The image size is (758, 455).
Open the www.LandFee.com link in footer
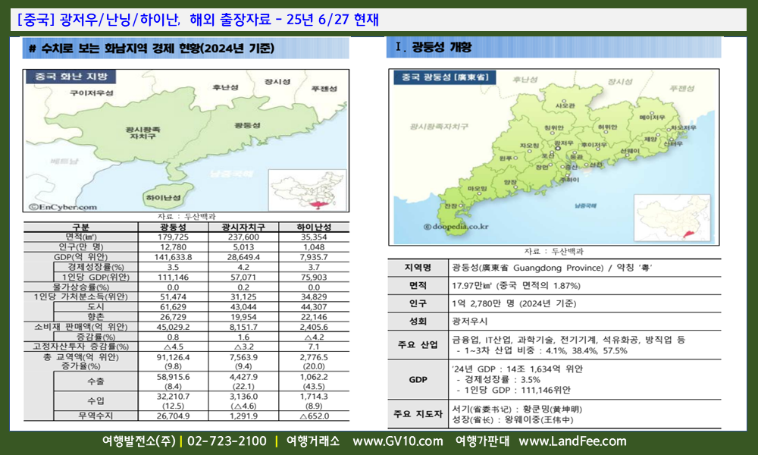[x=572, y=441]
